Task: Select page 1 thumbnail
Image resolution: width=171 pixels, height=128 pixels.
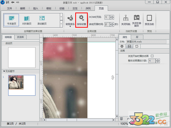Action: click(x=22, y=85)
